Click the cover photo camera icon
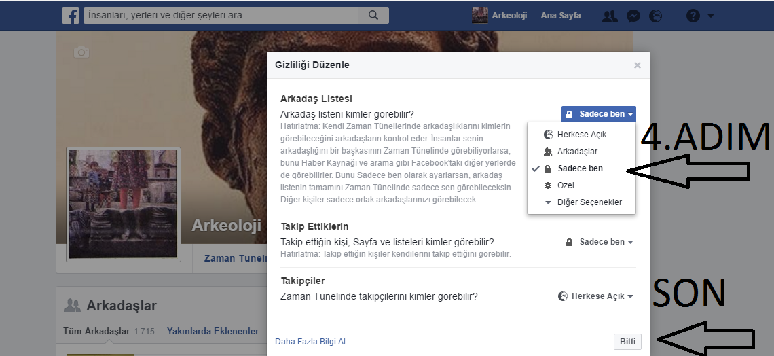774x356 pixels. (x=81, y=52)
